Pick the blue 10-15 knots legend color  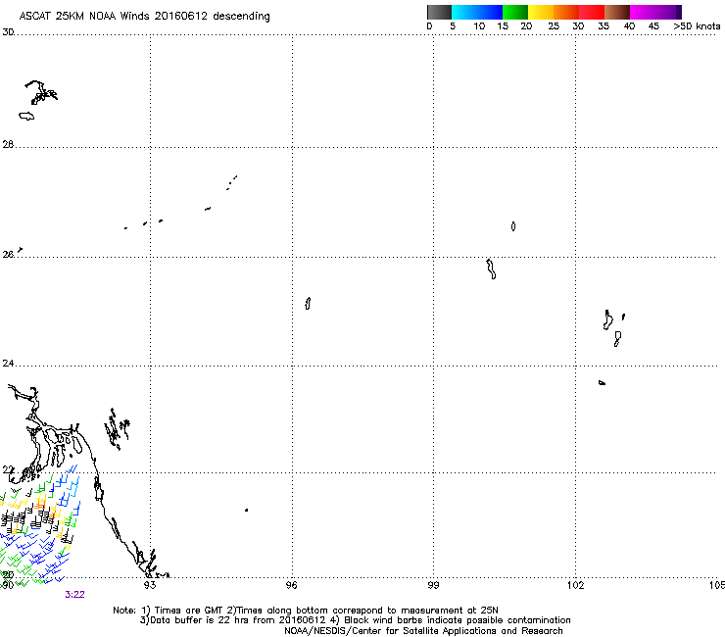point(490,12)
